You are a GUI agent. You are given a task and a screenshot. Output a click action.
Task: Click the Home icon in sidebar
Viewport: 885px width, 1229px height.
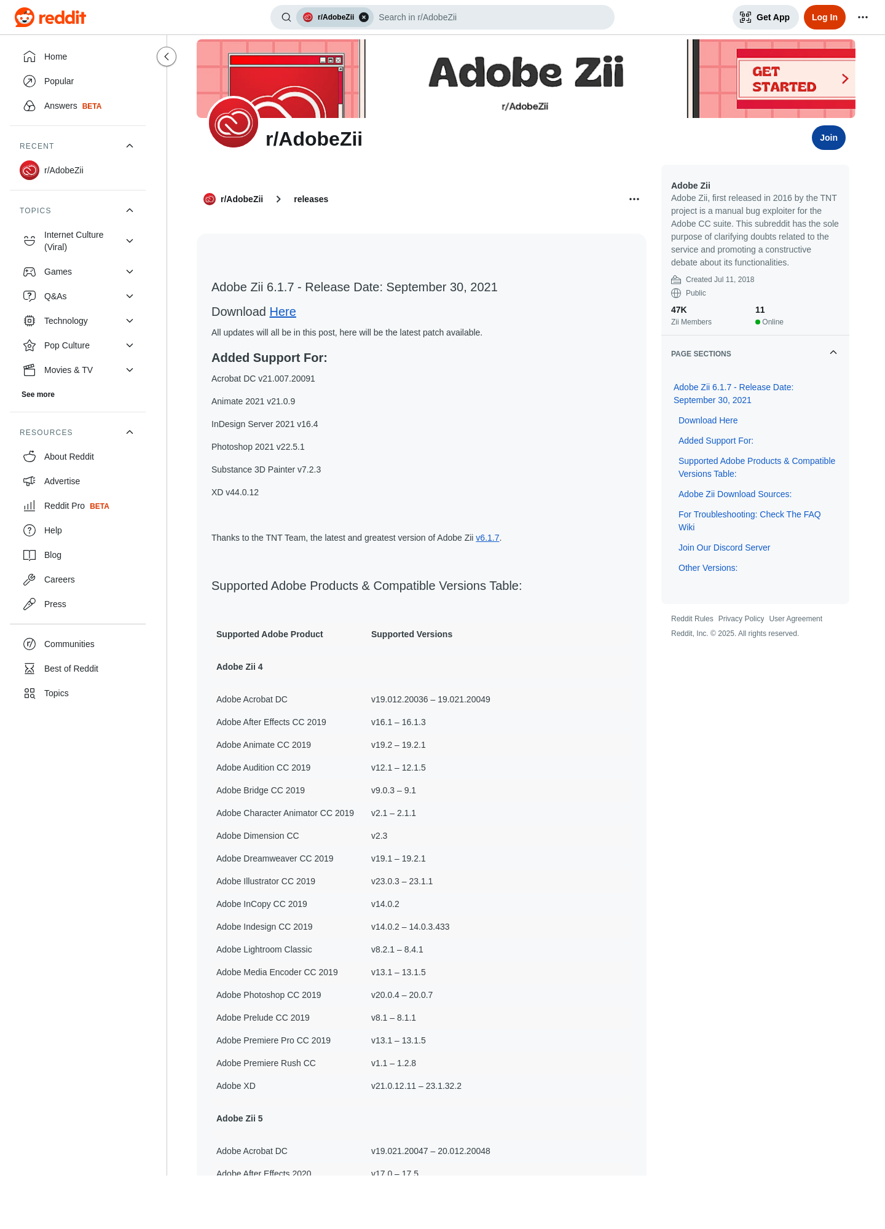tap(29, 57)
